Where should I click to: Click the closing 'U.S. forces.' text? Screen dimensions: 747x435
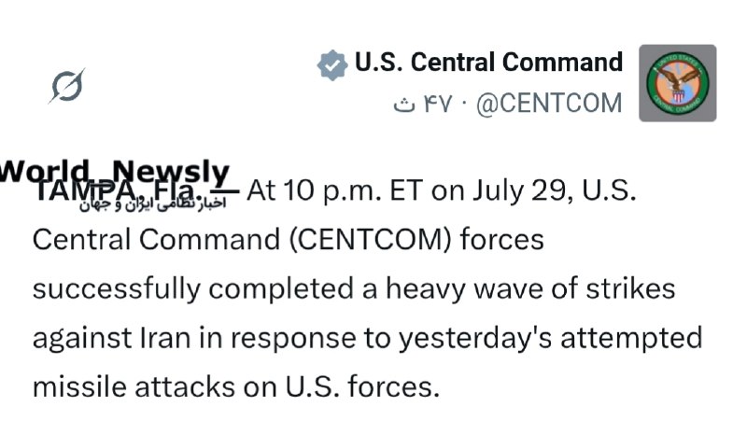(362, 386)
